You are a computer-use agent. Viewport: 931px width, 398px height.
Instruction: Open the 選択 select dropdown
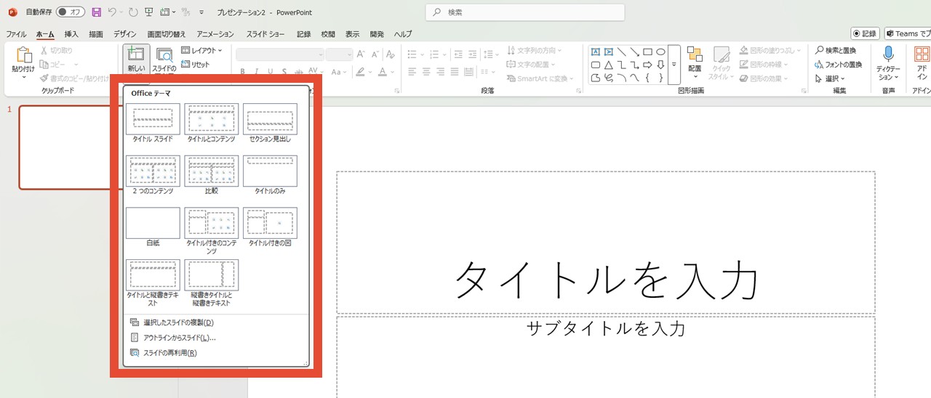(831, 78)
